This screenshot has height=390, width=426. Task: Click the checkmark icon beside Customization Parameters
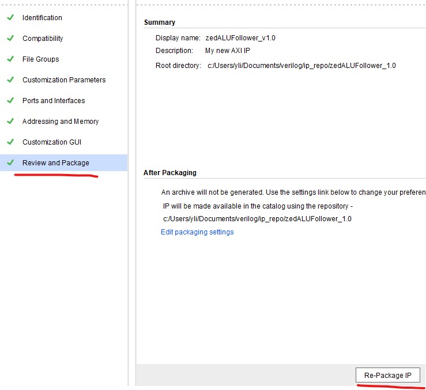tap(10, 80)
